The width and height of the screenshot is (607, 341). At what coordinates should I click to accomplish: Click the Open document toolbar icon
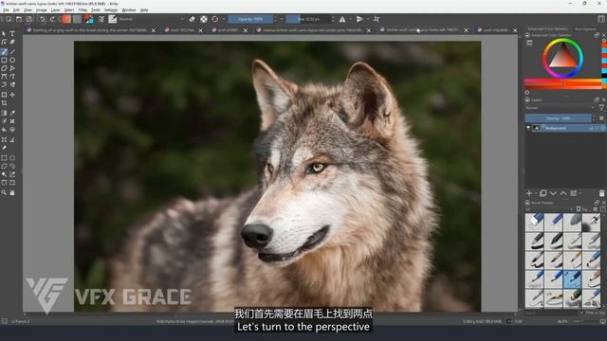point(19,19)
